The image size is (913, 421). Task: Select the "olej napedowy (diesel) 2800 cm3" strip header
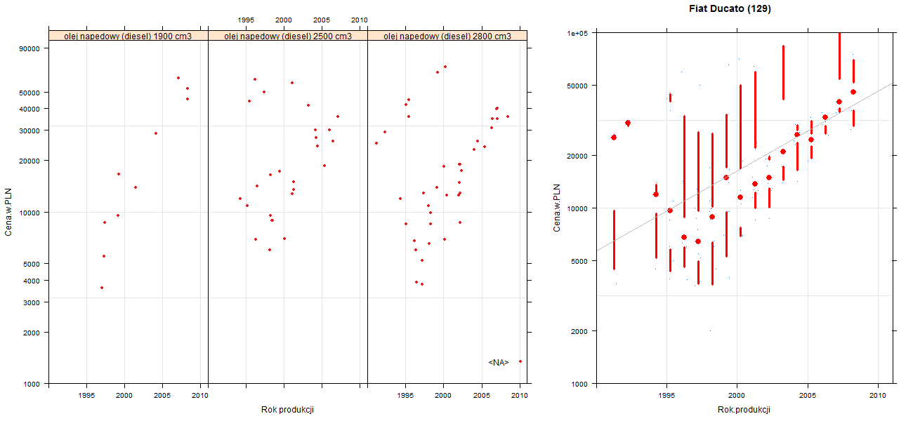pyautogui.click(x=447, y=36)
